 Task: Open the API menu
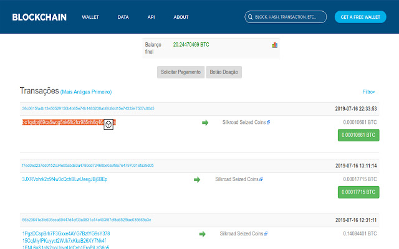(x=151, y=17)
